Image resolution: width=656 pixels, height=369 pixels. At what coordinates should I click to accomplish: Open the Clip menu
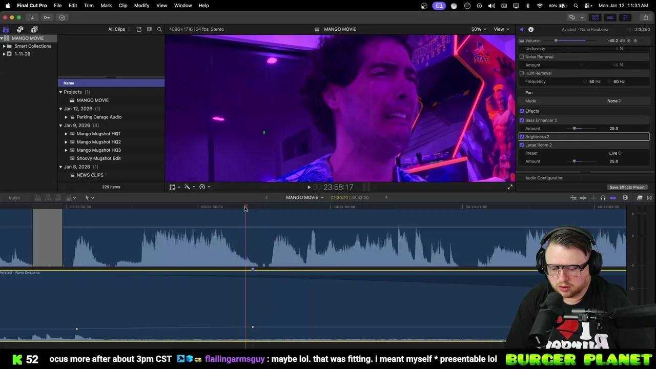tap(123, 6)
